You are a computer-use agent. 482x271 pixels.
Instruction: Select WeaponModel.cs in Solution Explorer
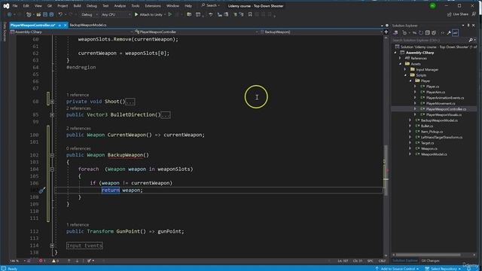[x=434, y=154]
